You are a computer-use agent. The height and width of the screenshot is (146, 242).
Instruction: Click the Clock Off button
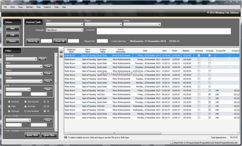pos(60,41)
